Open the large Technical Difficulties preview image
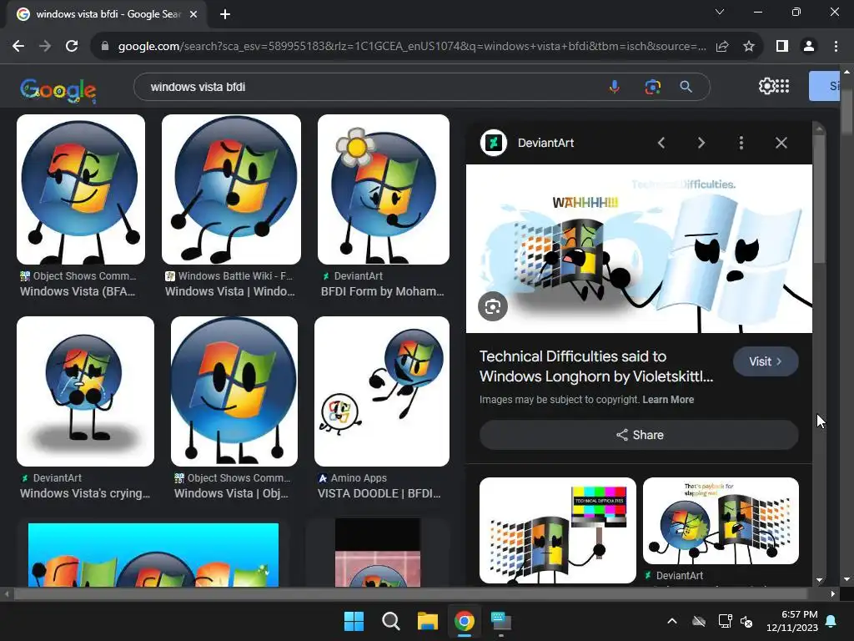Screen dimensions: 854x641 coord(639,249)
